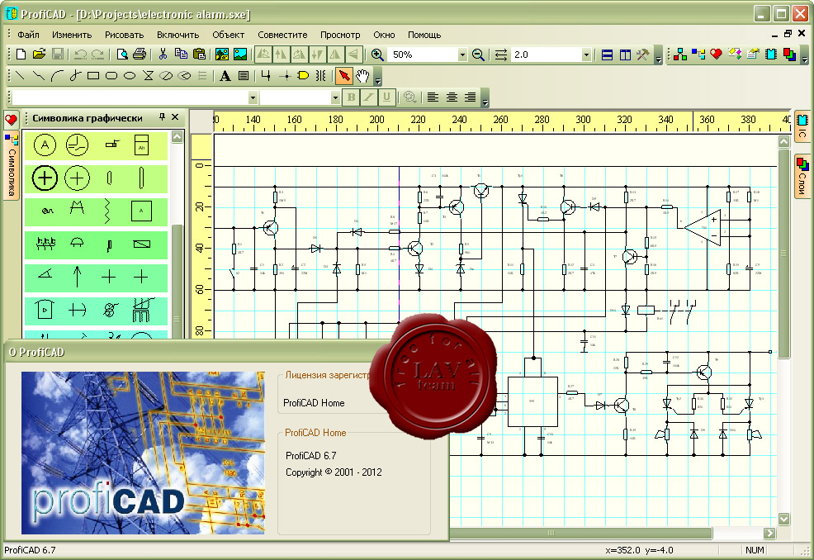The image size is (814, 560).
Task: Pick the ammeter A circle symbol
Action: pos(45,145)
